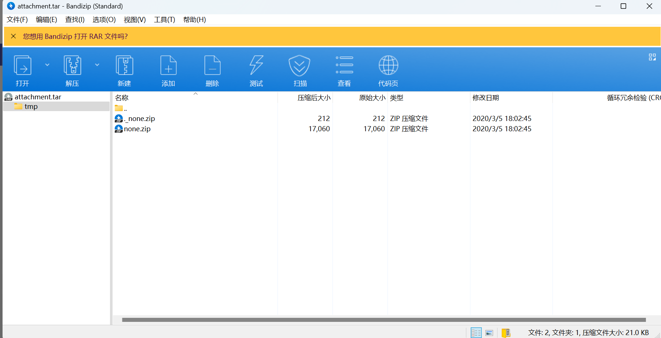Click the 17,060 compressed size of none.zip
The height and width of the screenshot is (338, 661).
point(319,129)
